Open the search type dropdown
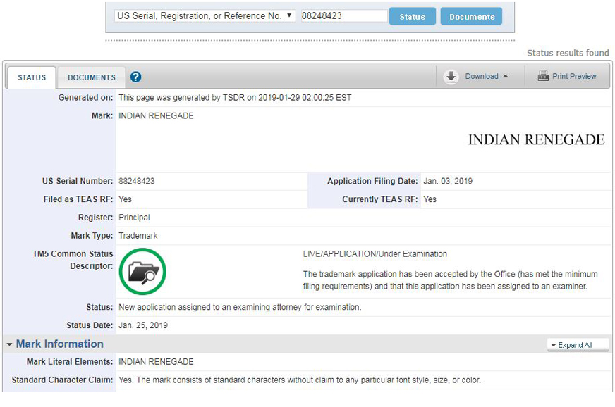 tap(205, 15)
